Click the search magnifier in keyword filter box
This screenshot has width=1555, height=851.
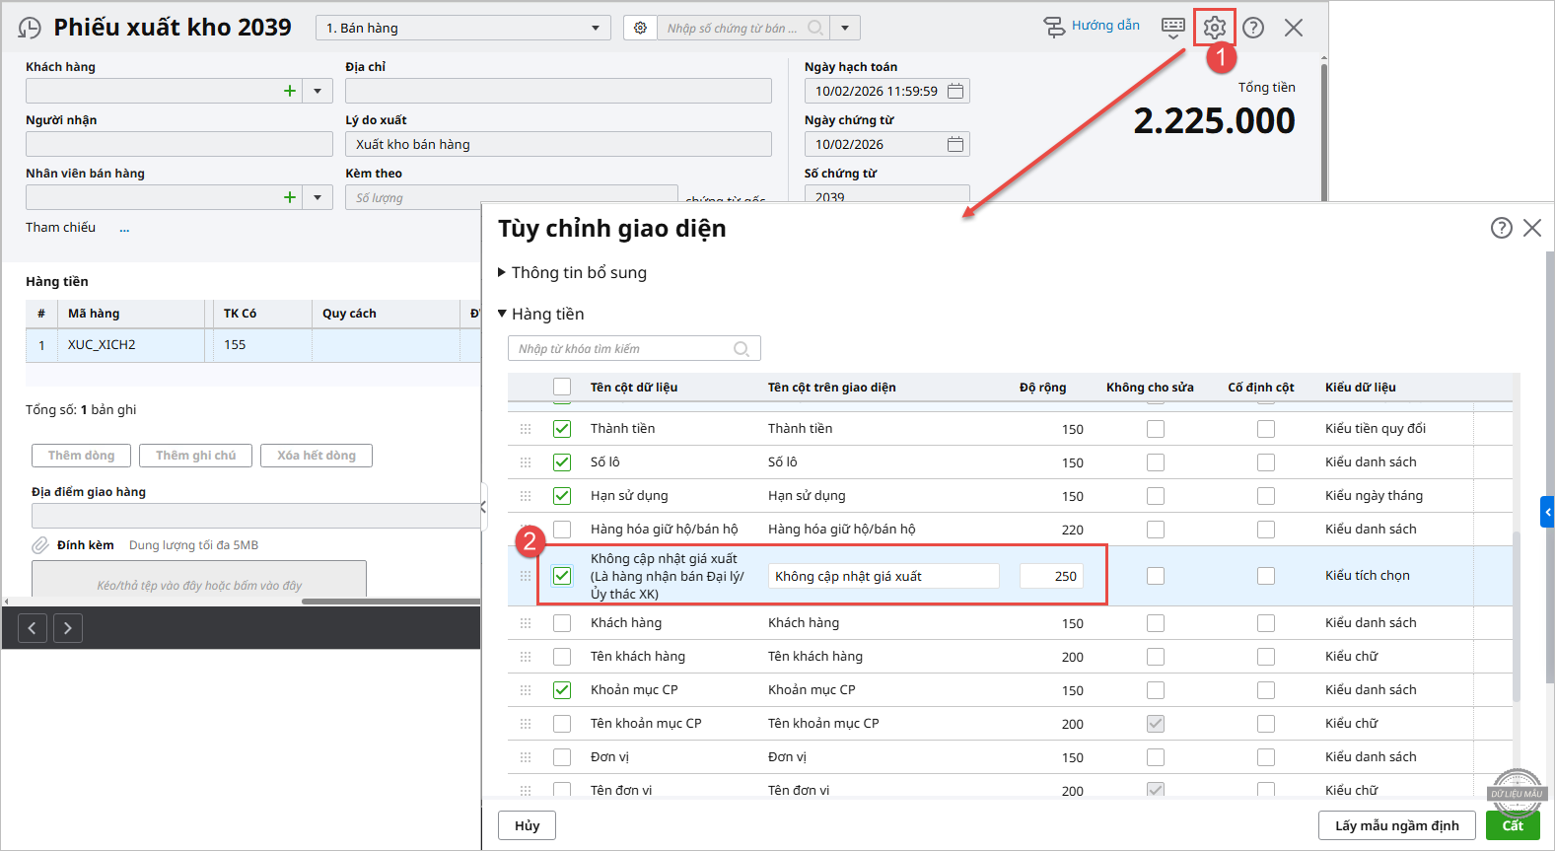pos(742,349)
